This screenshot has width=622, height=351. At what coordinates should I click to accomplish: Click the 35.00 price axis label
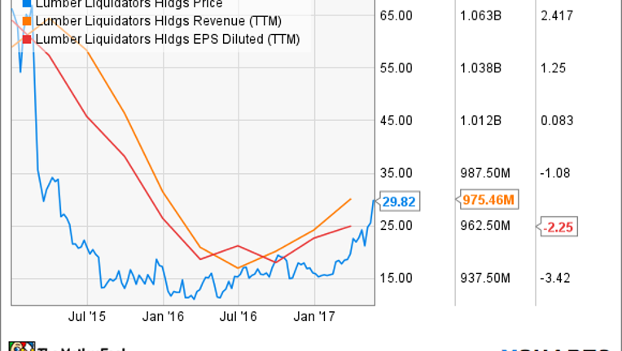[396, 173]
